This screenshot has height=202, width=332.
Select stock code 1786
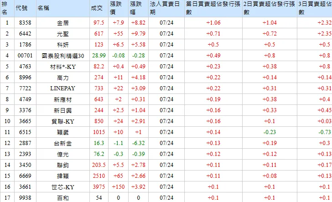25,45
